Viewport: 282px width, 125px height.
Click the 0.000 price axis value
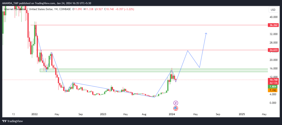pyautogui.click(x=273, y=103)
